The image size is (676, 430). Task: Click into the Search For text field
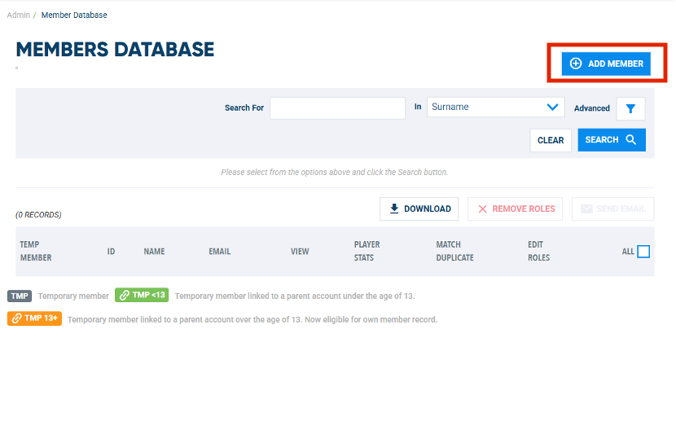337,107
